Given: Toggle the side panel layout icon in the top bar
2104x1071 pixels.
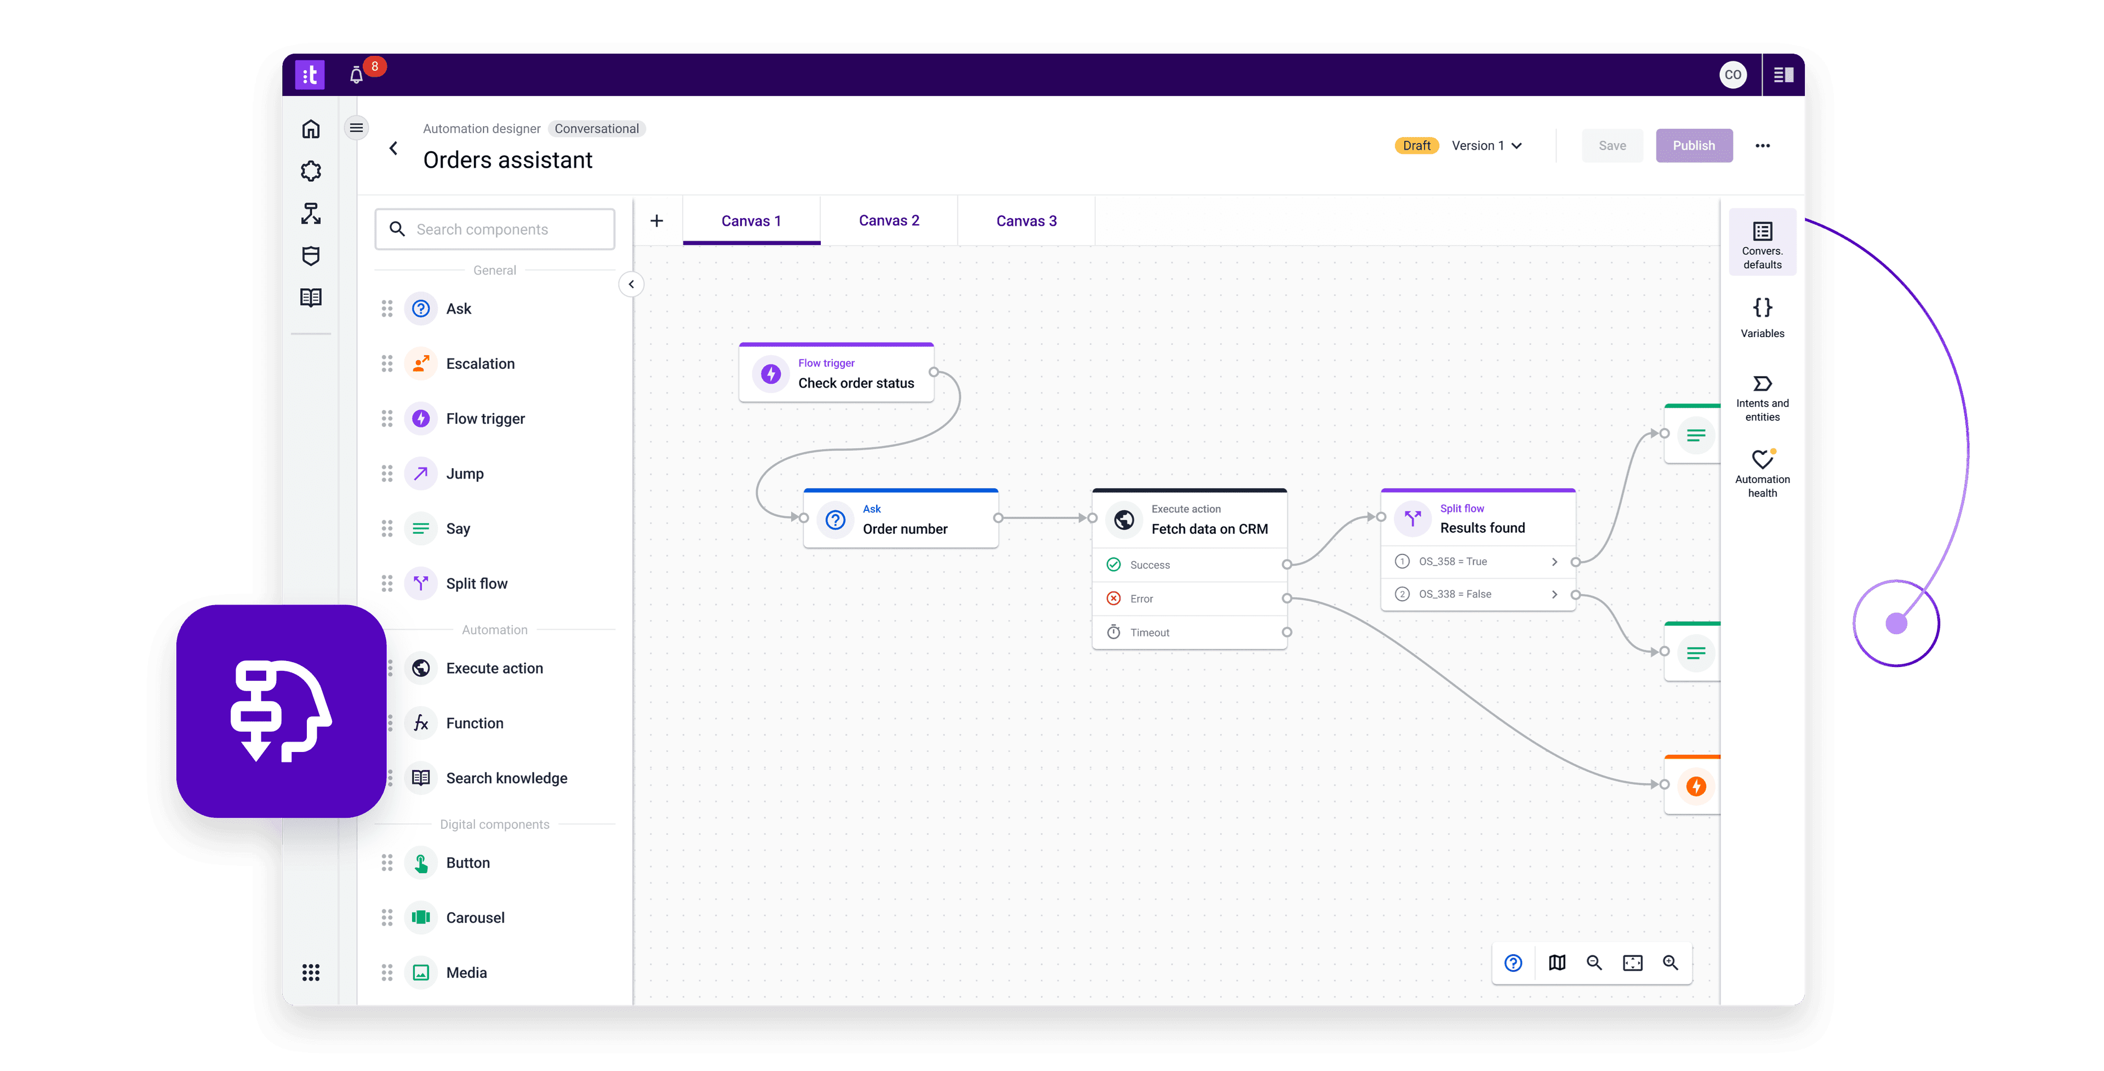Looking at the screenshot, I should (1783, 75).
